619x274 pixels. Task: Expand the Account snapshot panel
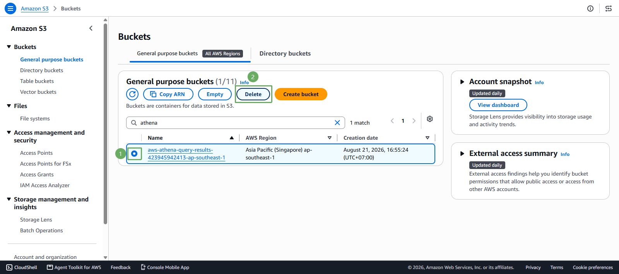[x=462, y=82]
